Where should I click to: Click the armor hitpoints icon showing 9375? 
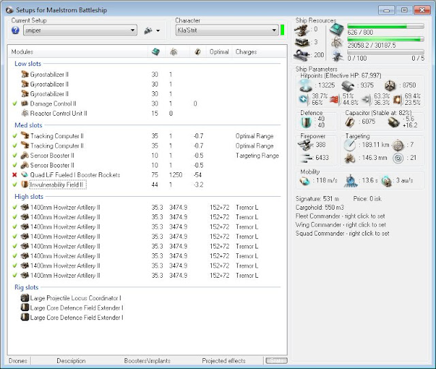(x=348, y=86)
